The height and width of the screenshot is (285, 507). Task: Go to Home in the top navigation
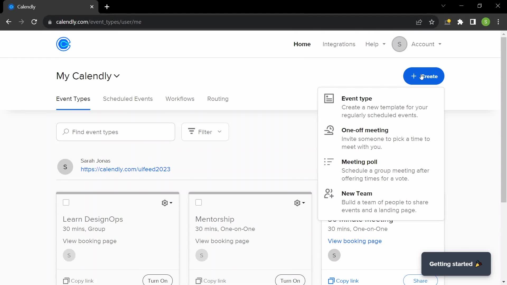pyautogui.click(x=302, y=44)
